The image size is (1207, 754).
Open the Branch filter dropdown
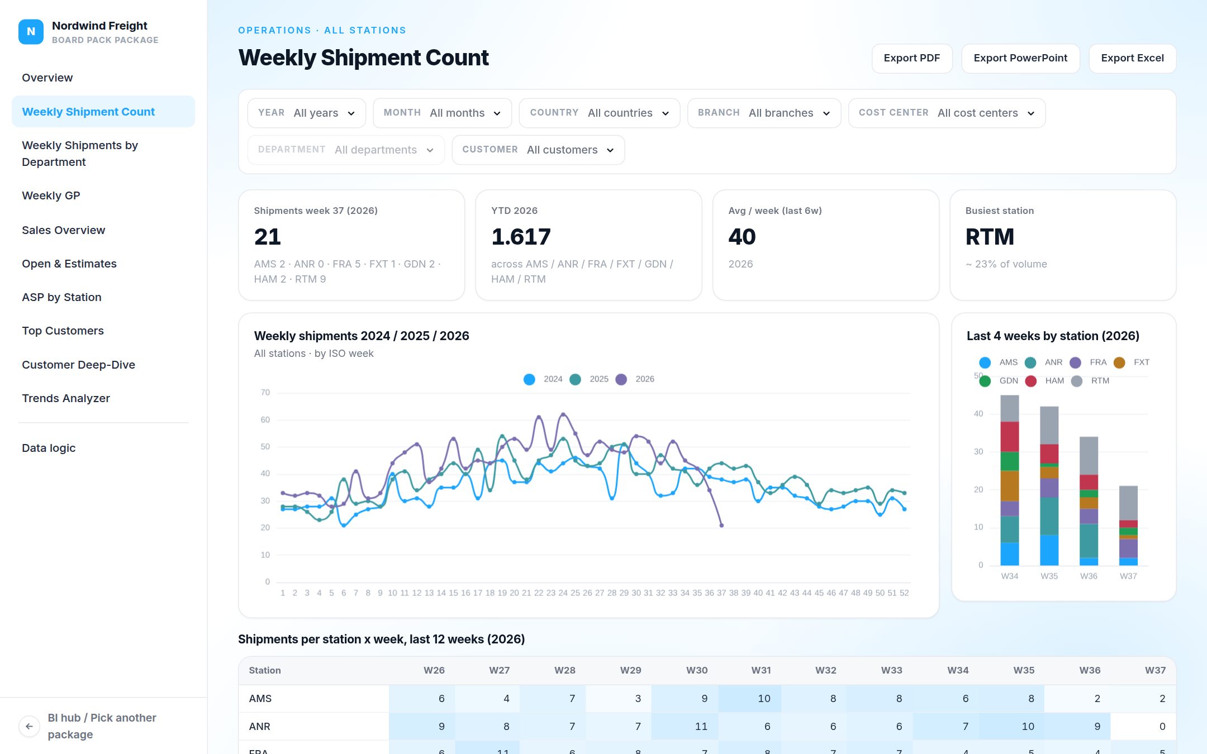pos(764,113)
